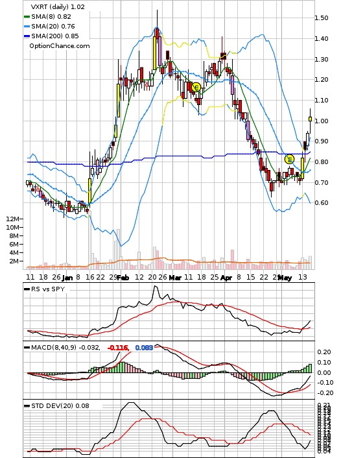Viewport: 341px width, 458px height.
Task: Click the Feb label on date axis
Action: (123, 278)
